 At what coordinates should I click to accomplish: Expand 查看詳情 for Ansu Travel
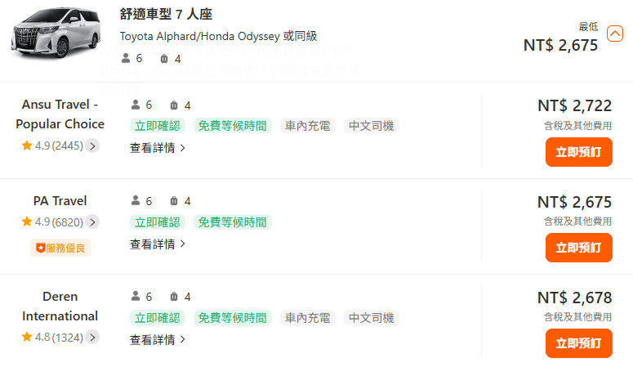[158, 148]
